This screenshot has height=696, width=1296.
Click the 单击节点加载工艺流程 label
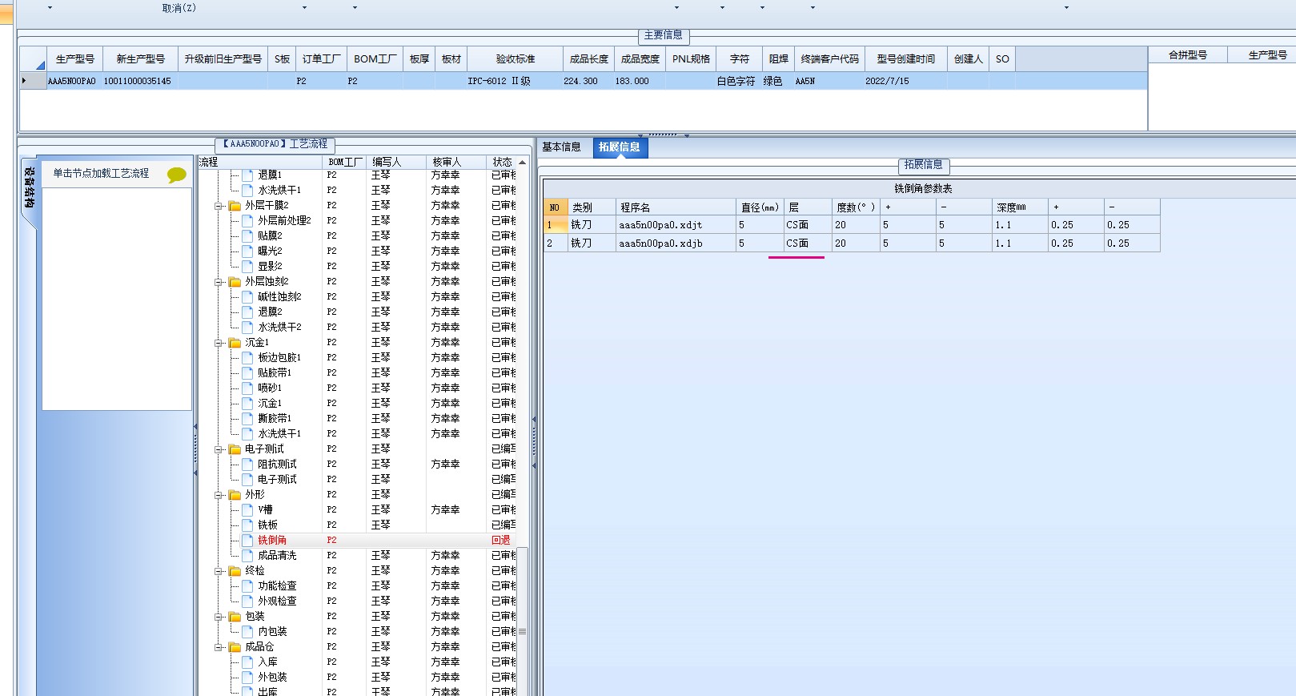pos(101,173)
